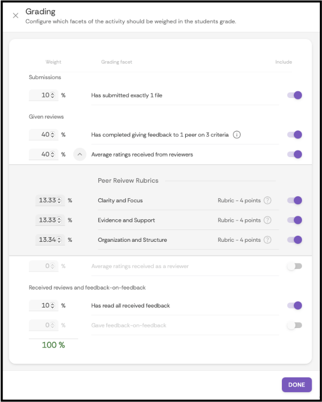Switch off Organization and Structure rubric
322x402 pixels.
[294, 240]
